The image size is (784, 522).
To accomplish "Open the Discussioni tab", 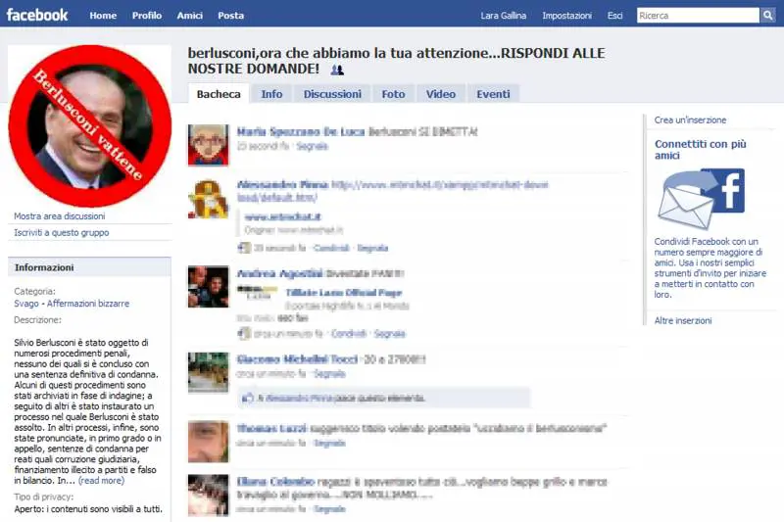I will 332,94.
